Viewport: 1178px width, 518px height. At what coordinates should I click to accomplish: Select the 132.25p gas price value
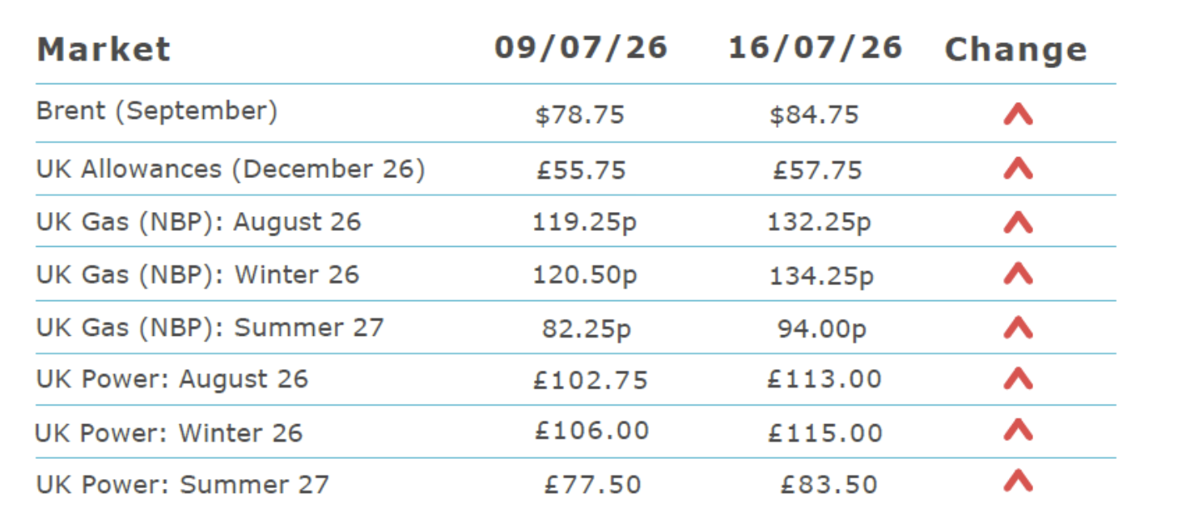819,222
